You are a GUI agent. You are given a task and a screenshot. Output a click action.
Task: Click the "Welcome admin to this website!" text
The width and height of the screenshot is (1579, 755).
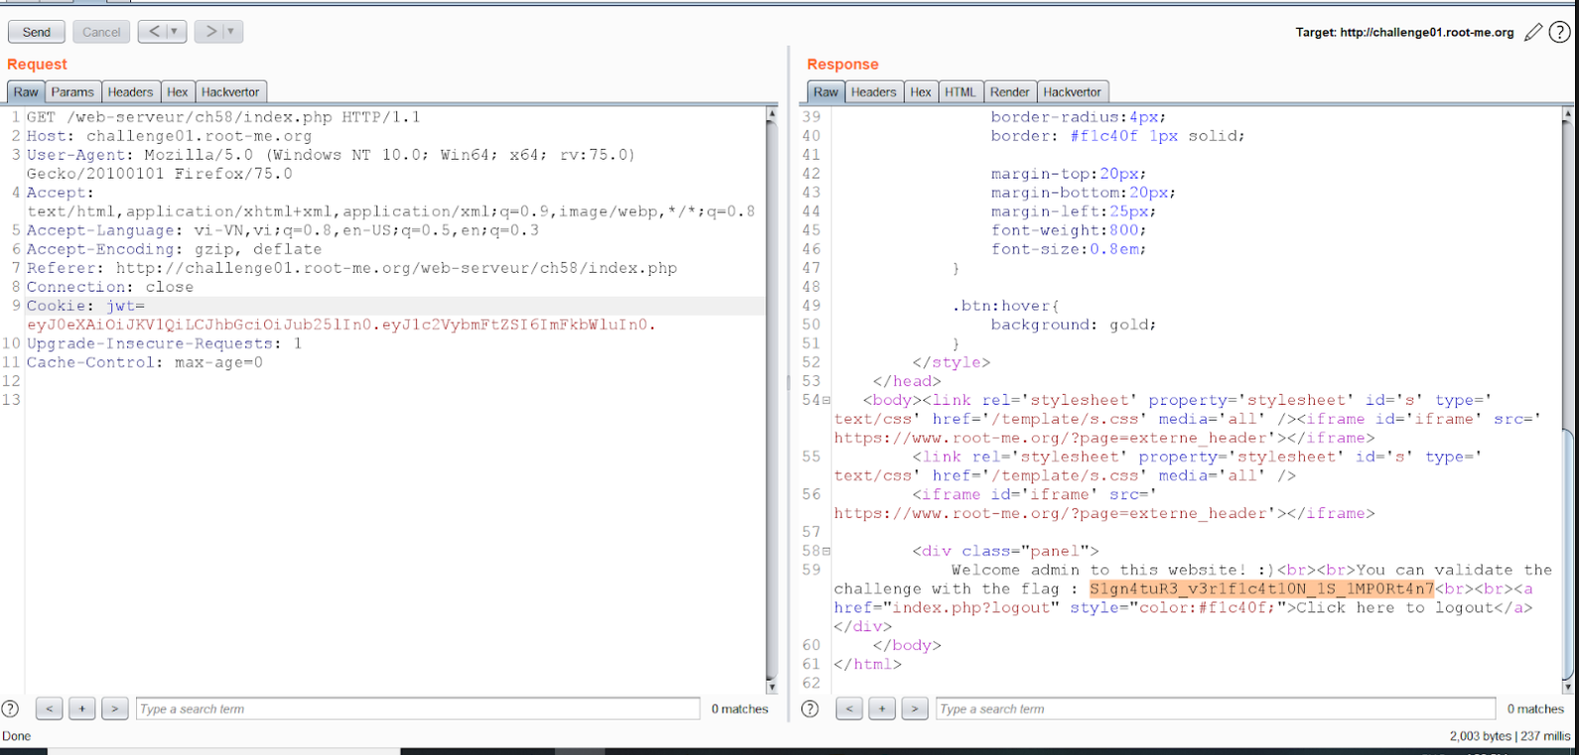tap(1097, 570)
